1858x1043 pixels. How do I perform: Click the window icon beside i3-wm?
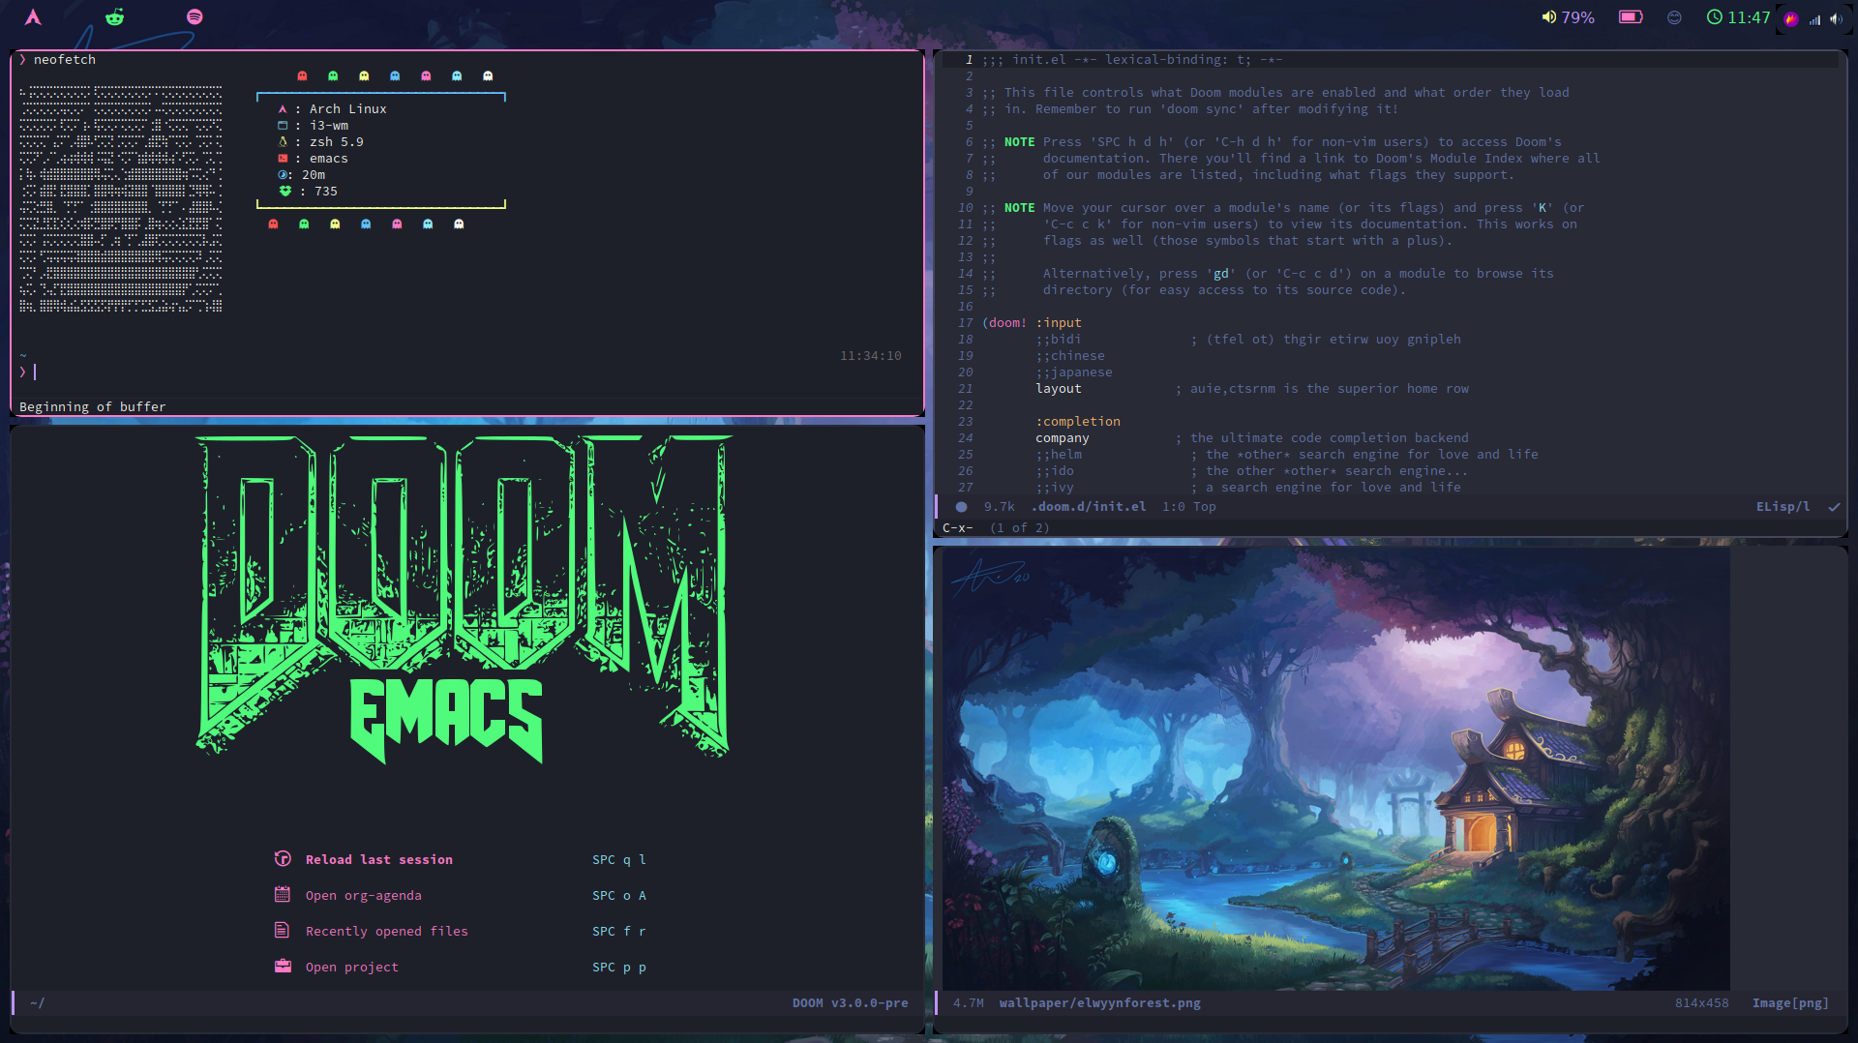pos(283,126)
